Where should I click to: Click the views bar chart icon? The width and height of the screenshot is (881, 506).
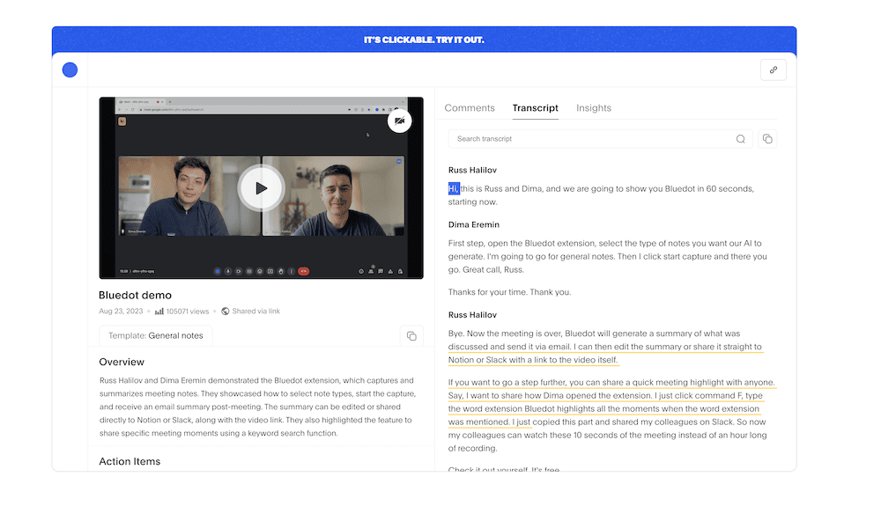pos(159,311)
